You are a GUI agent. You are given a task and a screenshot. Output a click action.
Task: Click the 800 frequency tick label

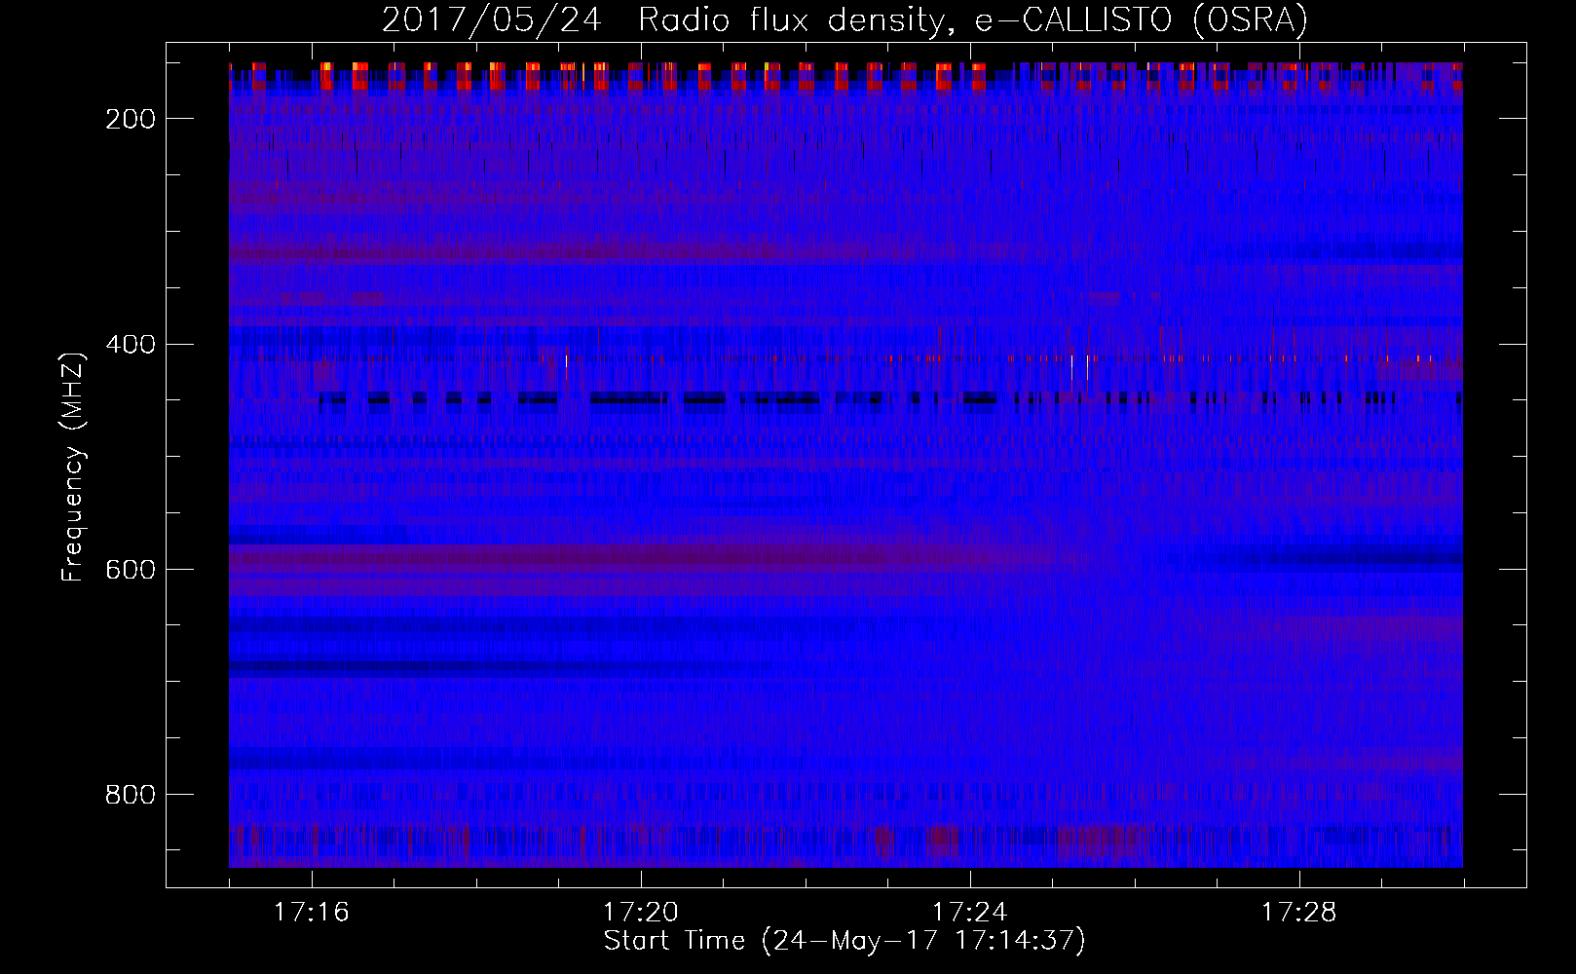point(131,795)
